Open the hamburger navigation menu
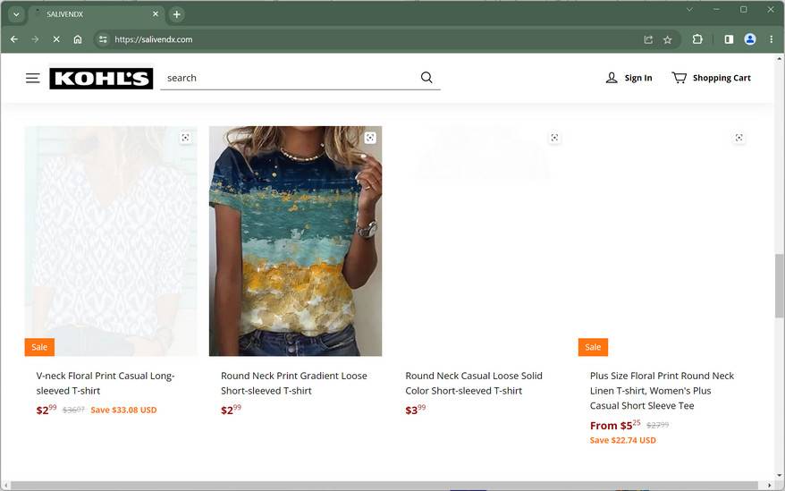 (32, 78)
